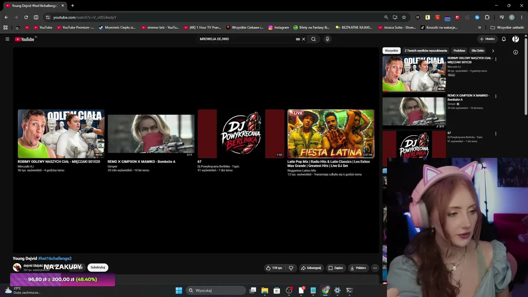Screen dimensions: 528x297
Task: Open options for ROBIMY ODLEWY sidebar video
Action: point(496,59)
